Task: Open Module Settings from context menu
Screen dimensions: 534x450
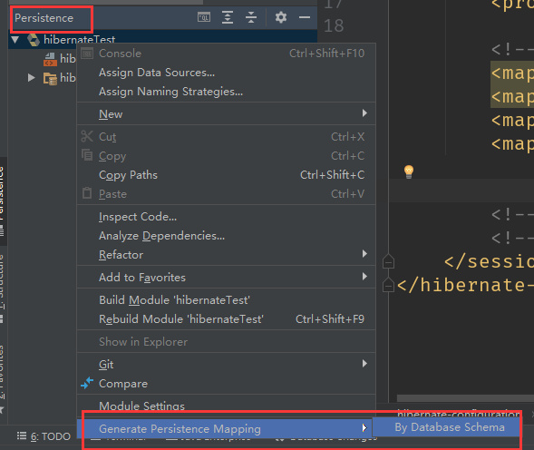Action: pos(227,406)
